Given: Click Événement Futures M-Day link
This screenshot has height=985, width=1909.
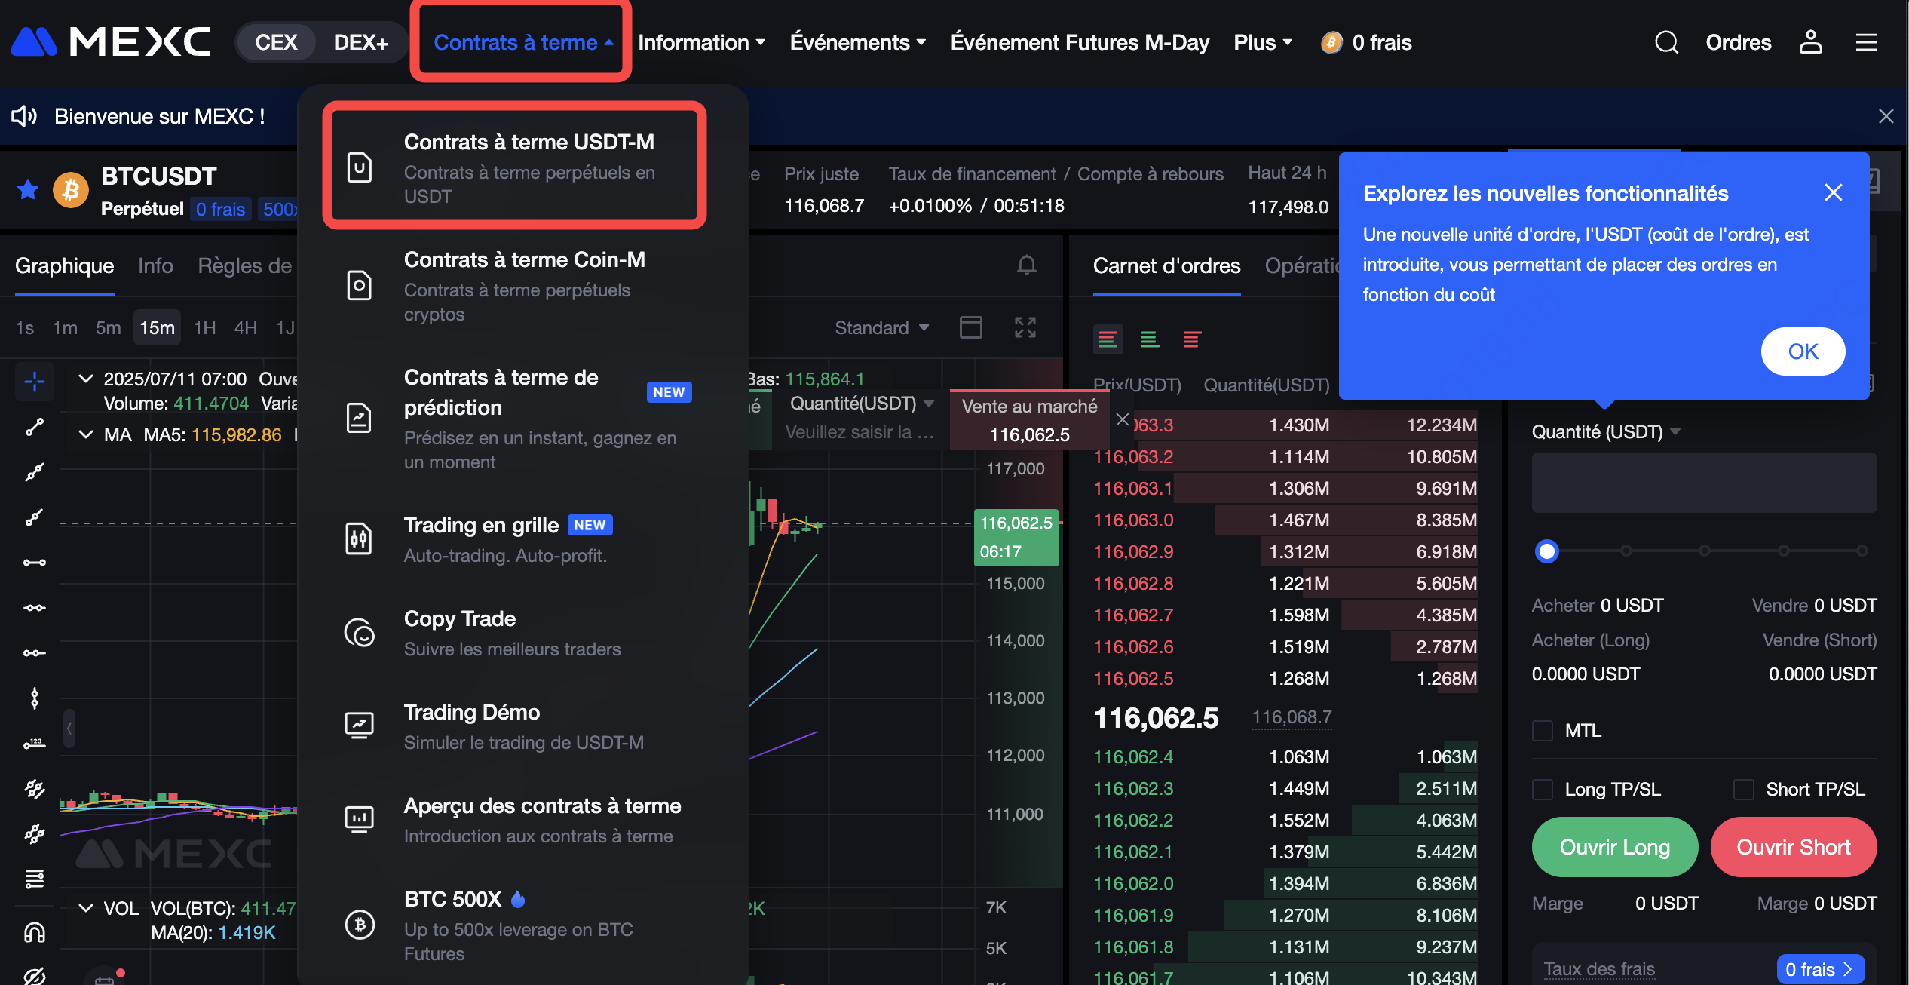Looking at the screenshot, I should click(x=1080, y=42).
